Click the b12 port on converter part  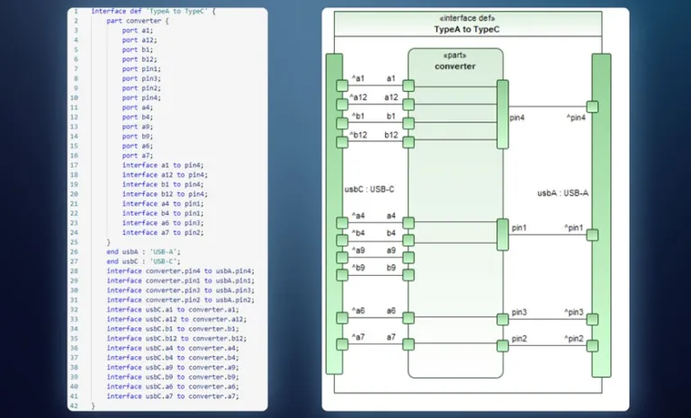408,142
